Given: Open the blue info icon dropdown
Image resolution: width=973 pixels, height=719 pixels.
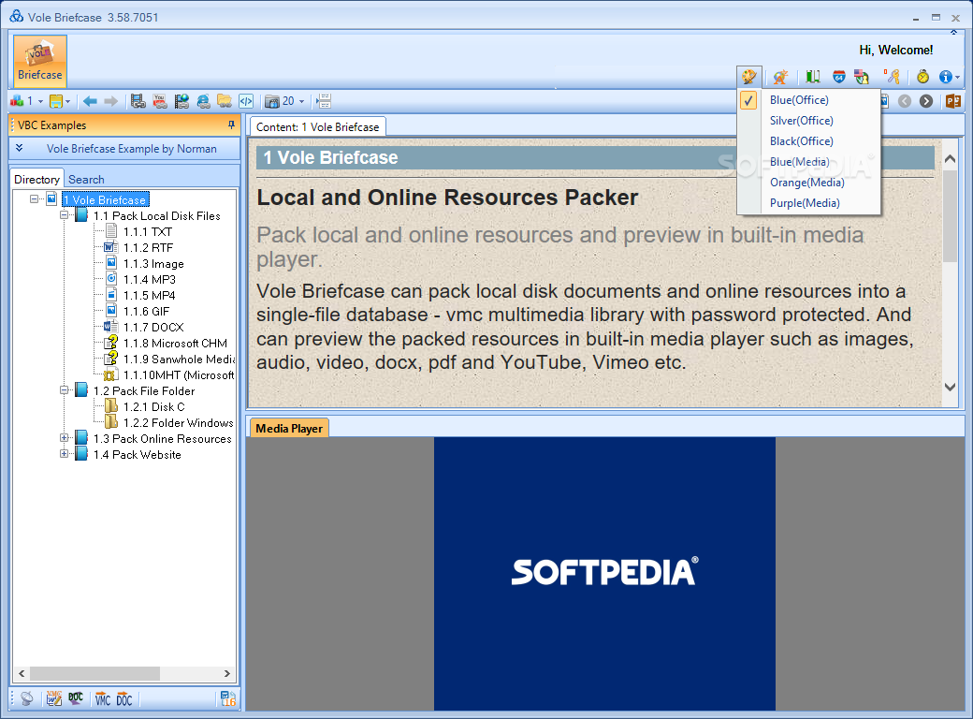Looking at the screenshot, I should tap(958, 78).
